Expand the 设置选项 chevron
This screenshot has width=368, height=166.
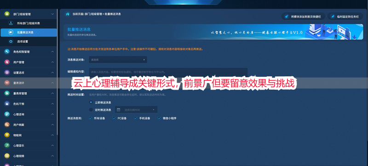[x=52, y=73]
